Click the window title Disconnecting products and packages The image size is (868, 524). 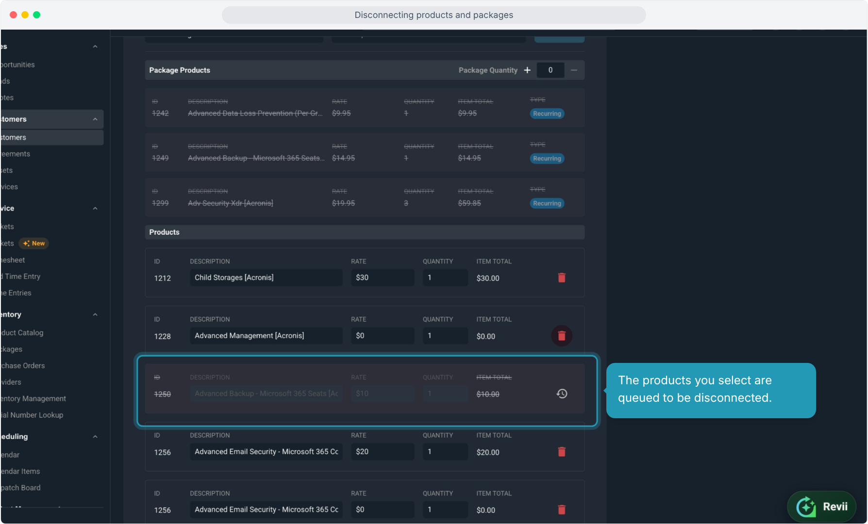pos(434,15)
